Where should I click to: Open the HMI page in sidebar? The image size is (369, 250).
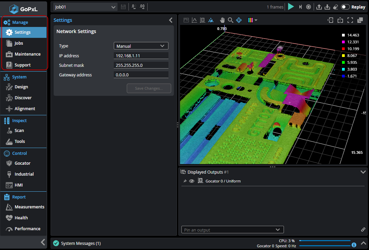click(x=24, y=185)
